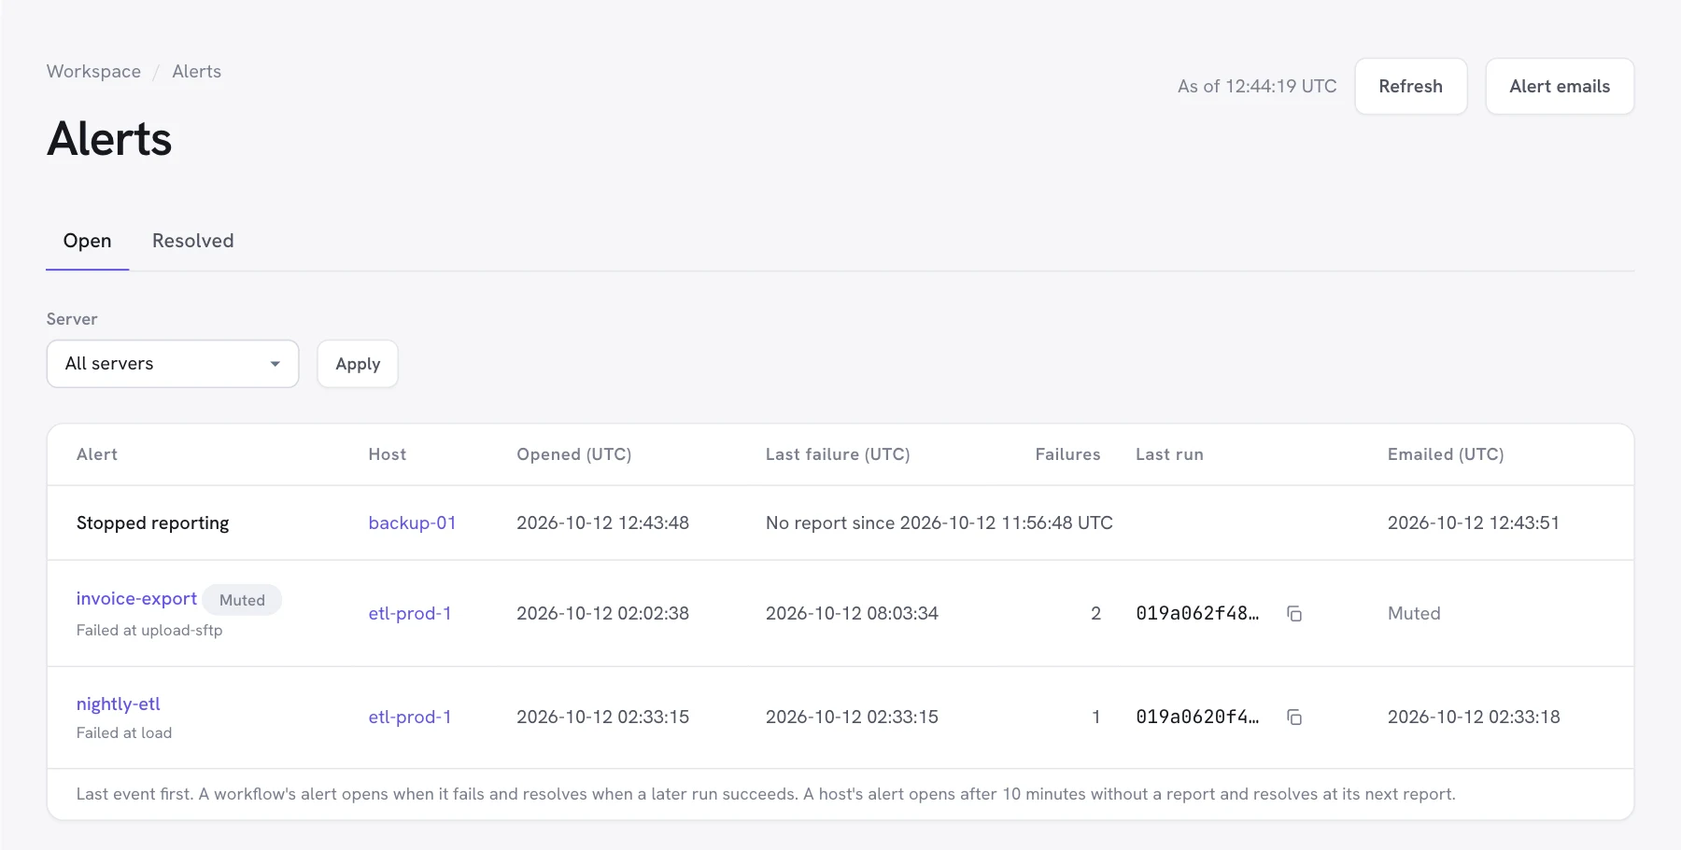Click the Stopped reporting alert title

click(152, 523)
